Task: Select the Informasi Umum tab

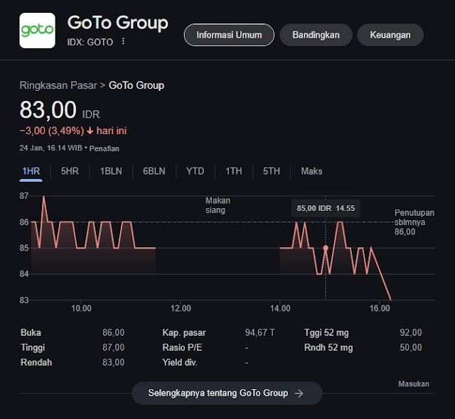Action: pyautogui.click(x=229, y=35)
